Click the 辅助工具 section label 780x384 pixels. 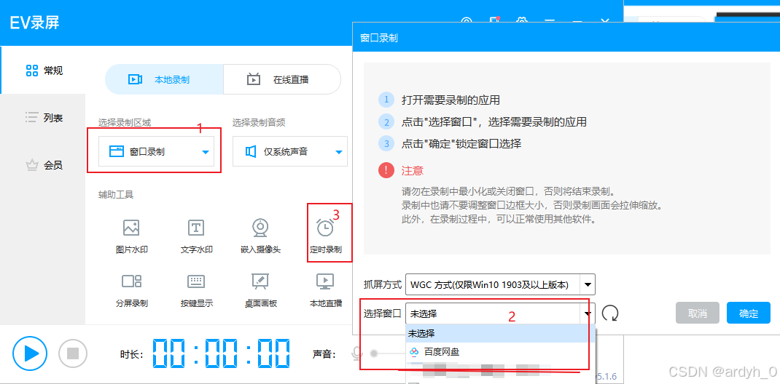click(116, 195)
